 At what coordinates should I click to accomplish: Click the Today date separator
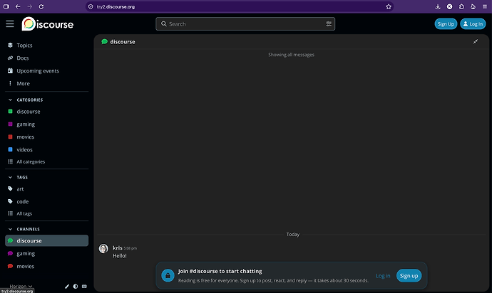click(293, 235)
